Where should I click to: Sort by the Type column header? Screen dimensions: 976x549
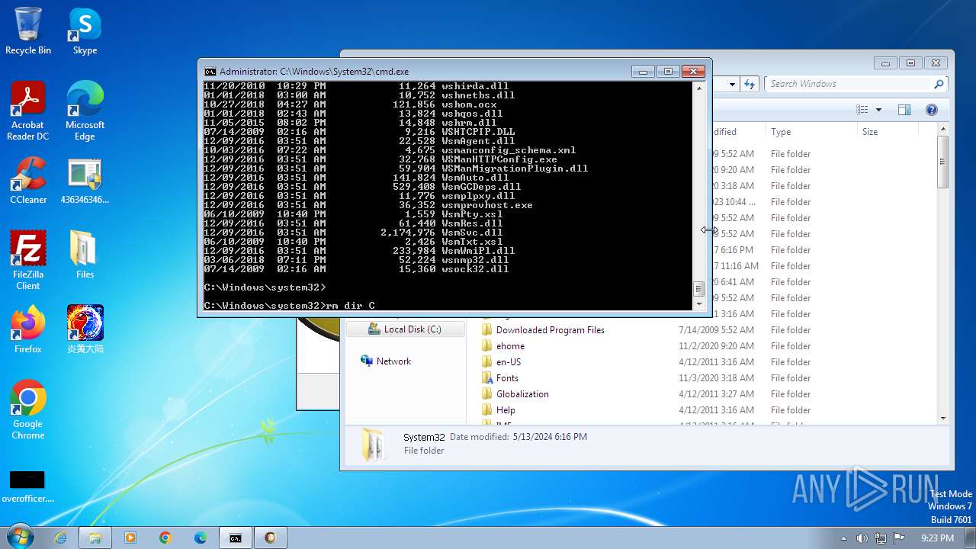click(811, 132)
